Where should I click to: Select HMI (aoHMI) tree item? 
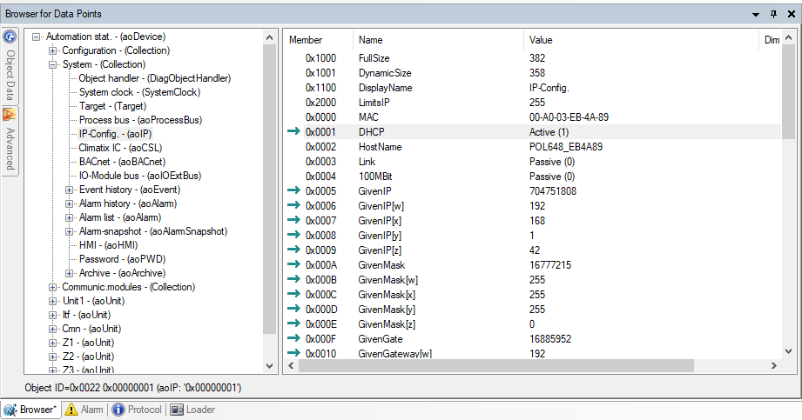tap(109, 245)
